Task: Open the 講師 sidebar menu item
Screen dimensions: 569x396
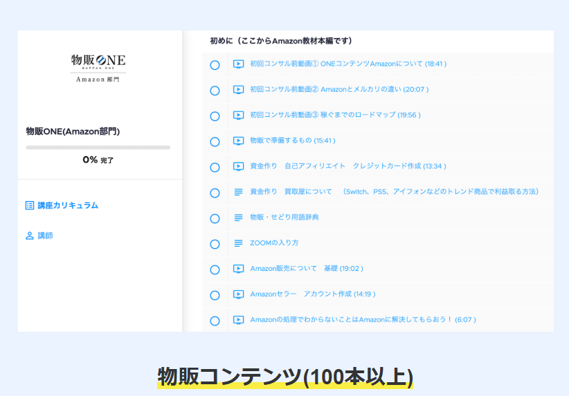Action: [45, 236]
